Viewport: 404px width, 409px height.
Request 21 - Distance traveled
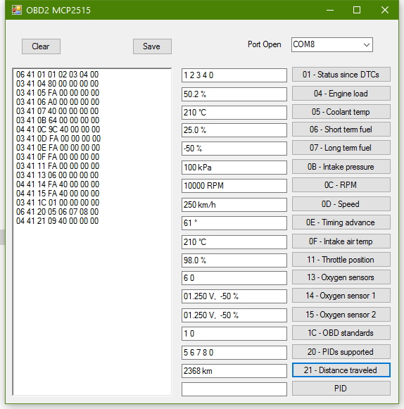pyautogui.click(x=341, y=370)
